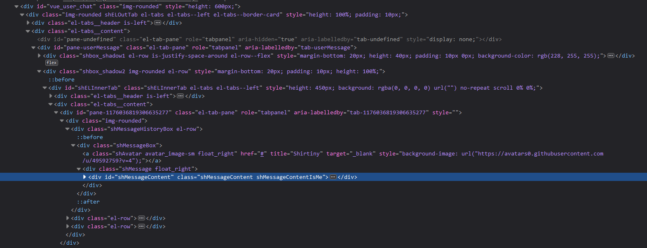This screenshot has width=647, height=248.
Task: Click the "shELInnerTab el-tabs el-tabs--left" class value
Action: pos(203,88)
